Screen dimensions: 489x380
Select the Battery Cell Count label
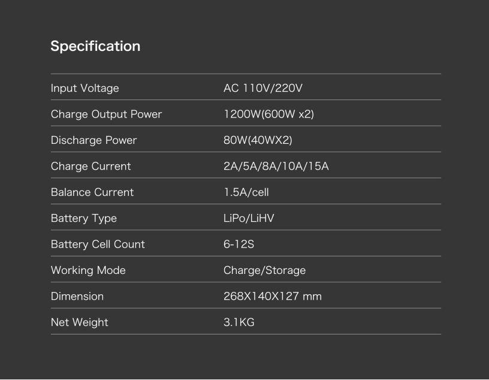98,245
